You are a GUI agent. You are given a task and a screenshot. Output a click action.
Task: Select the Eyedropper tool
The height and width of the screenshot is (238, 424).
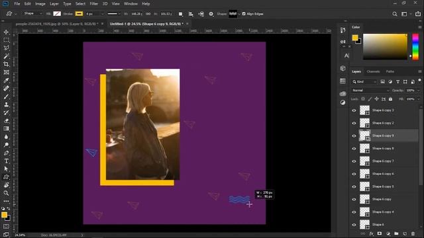click(x=6, y=81)
